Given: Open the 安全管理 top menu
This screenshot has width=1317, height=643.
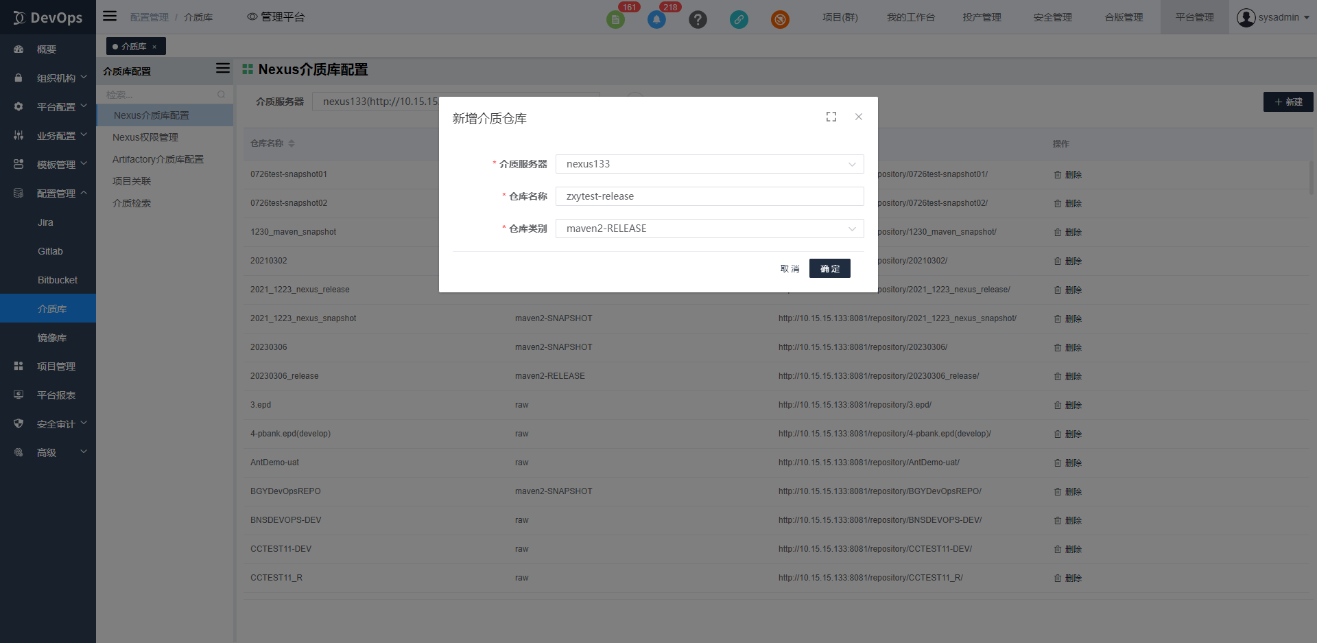Looking at the screenshot, I should (1052, 17).
